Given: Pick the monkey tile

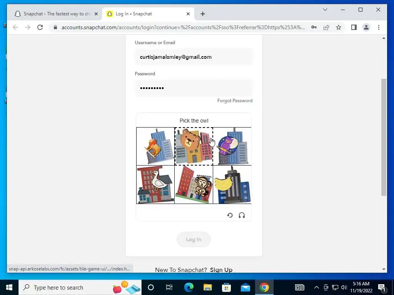Looking at the screenshot, I should coord(194,184).
